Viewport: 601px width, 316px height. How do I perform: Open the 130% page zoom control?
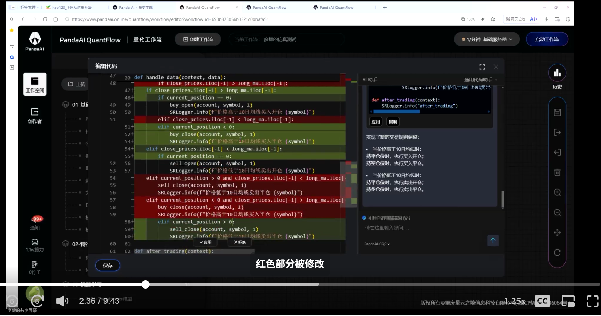pos(468,19)
